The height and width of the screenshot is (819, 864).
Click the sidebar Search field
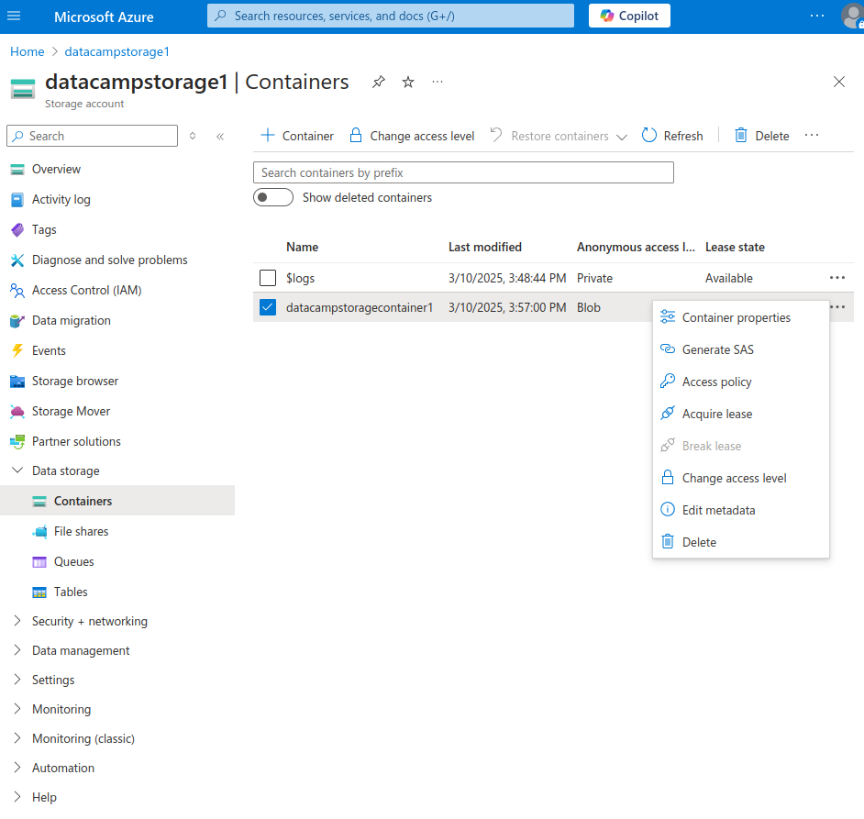92,136
